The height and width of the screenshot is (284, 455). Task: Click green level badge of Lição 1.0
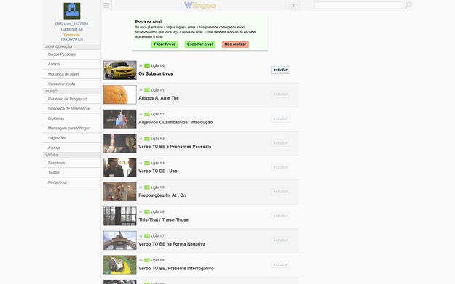147,65
